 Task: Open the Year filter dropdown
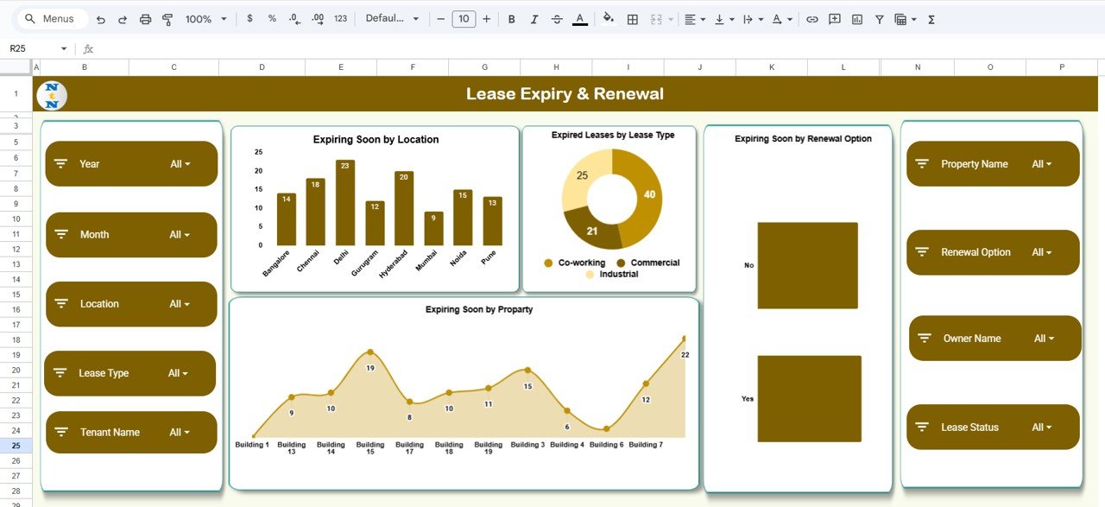(x=180, y=164)
